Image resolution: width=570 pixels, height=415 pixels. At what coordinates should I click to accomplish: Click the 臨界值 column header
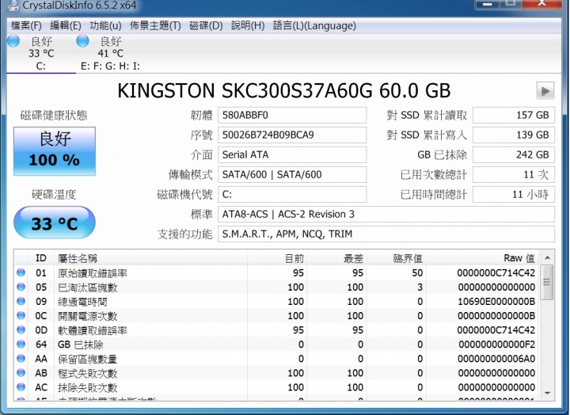[x=397, y=258]
